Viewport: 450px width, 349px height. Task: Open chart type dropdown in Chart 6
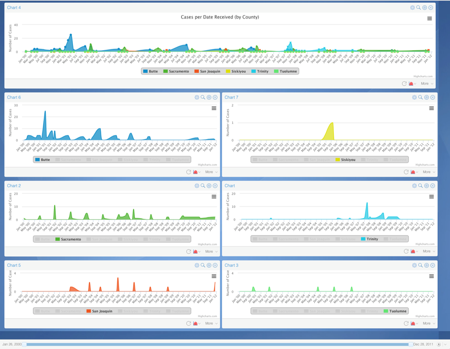point(197,172)
